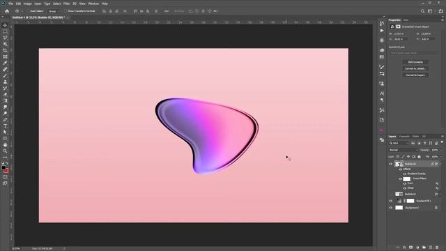
Task: Click add layer mask button at panel bottom
Action: [x=410, y=248]
